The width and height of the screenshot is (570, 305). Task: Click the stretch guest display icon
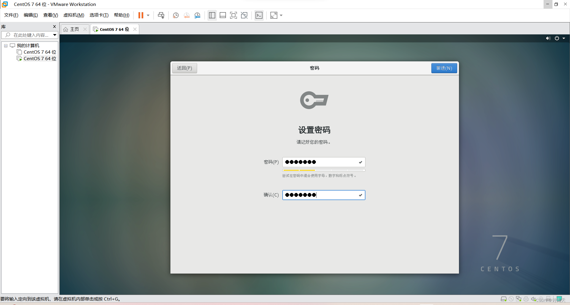[274, 15]
